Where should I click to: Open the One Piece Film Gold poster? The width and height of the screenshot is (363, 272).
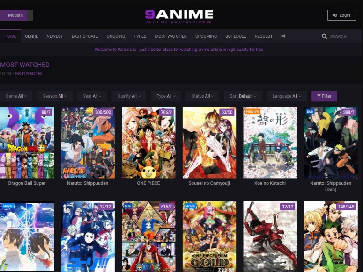point(209,237)
